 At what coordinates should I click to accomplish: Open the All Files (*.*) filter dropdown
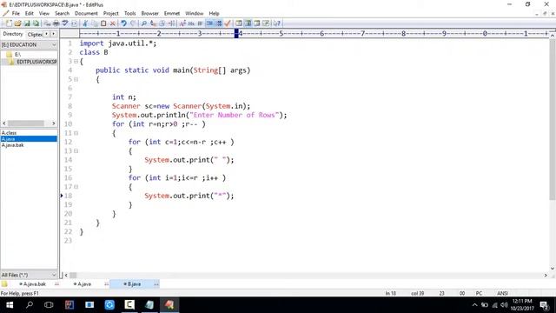click(x=54, y=275)
